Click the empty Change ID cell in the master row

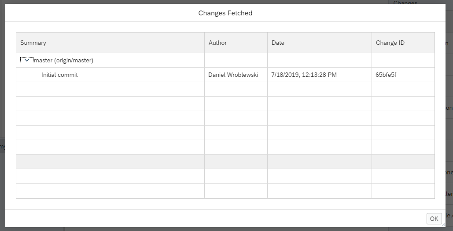(403, 60)
